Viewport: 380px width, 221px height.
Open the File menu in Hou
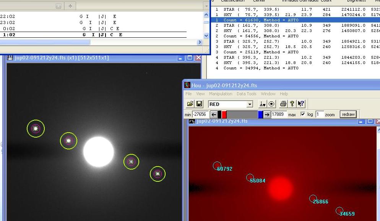(188, 94)
